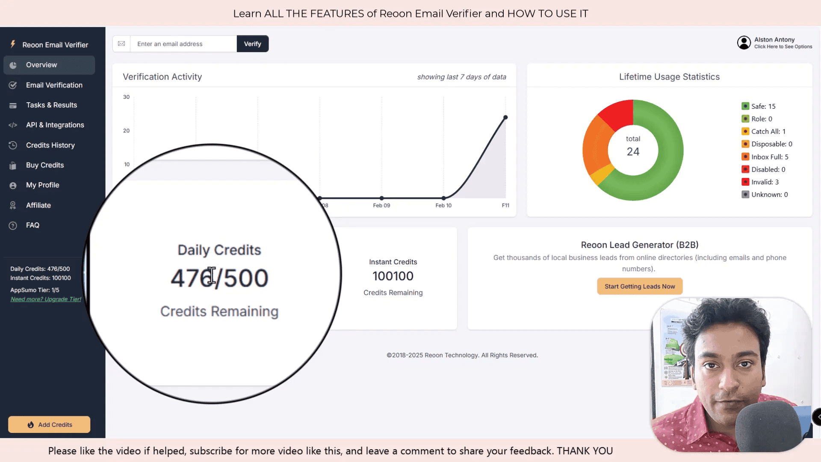Screen dimensions: 821x462
Task: Click Alston Antony account options
Action: pyautogui.click(x=774, y=43)
